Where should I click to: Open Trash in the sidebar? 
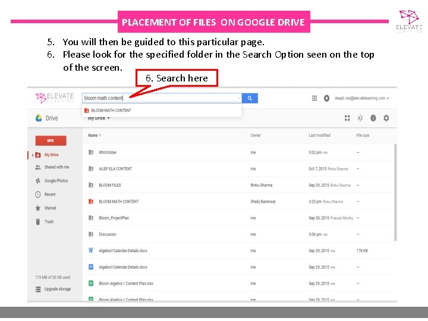coord(49,222)
